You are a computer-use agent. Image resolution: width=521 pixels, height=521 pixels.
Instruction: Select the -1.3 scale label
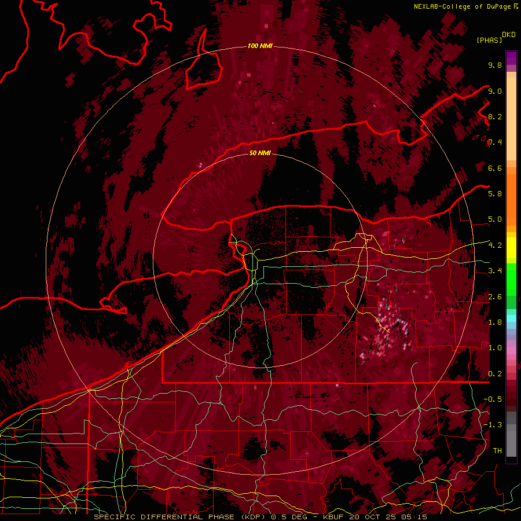tap(493, 425)
